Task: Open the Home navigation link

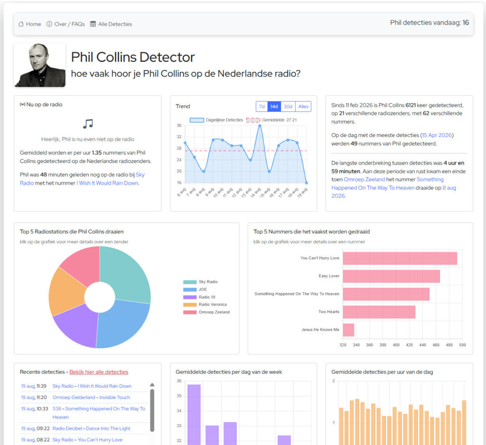Action: point(30,24)
